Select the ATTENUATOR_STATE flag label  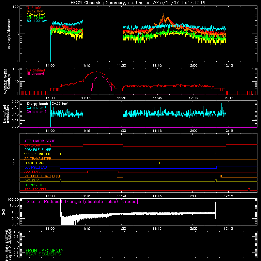coord(39,141)
